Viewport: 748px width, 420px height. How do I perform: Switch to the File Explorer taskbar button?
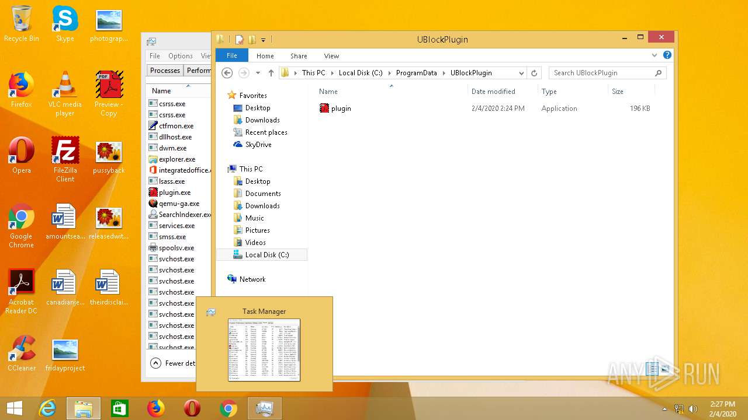84,408
